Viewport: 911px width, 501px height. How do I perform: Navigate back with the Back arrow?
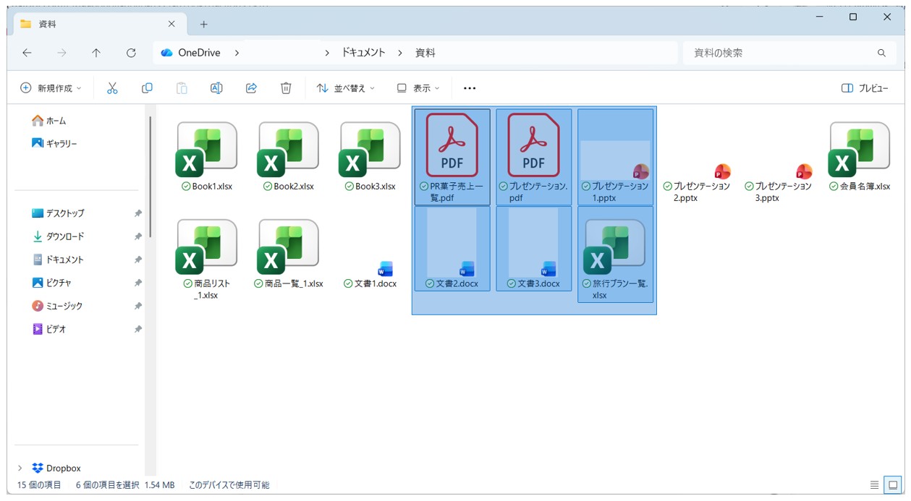(27, 53)
